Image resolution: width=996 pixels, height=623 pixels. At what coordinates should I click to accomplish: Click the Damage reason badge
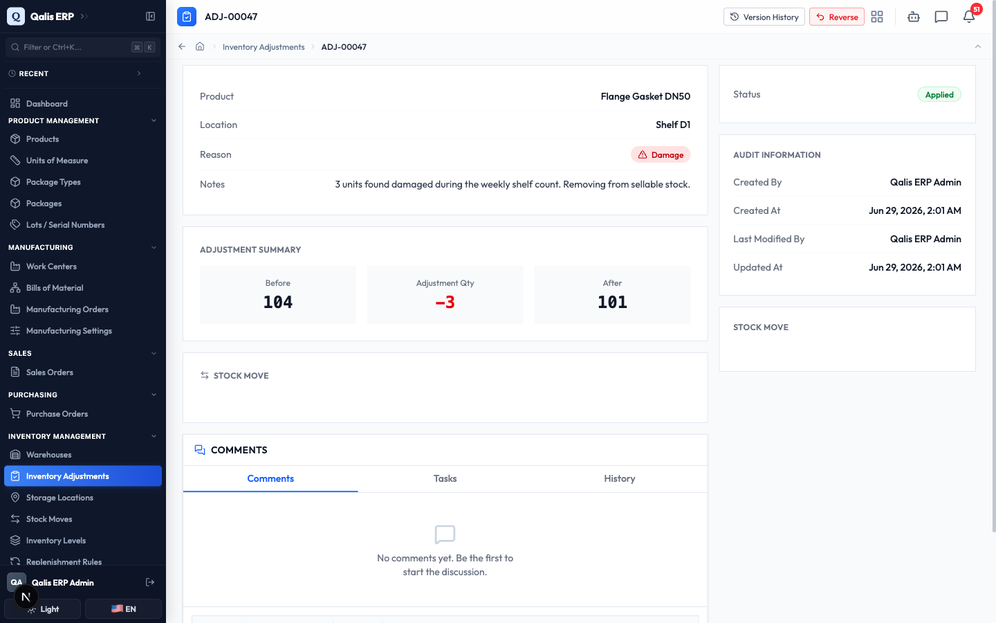click(661, 154)
